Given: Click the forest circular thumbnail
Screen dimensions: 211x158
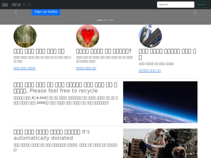Looking at the screenshot, I should point(25,36).
